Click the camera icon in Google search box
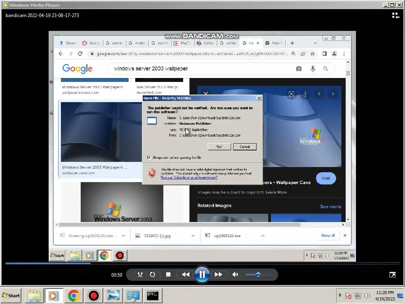This screenshot has height=304, width=405. (299, 69)
